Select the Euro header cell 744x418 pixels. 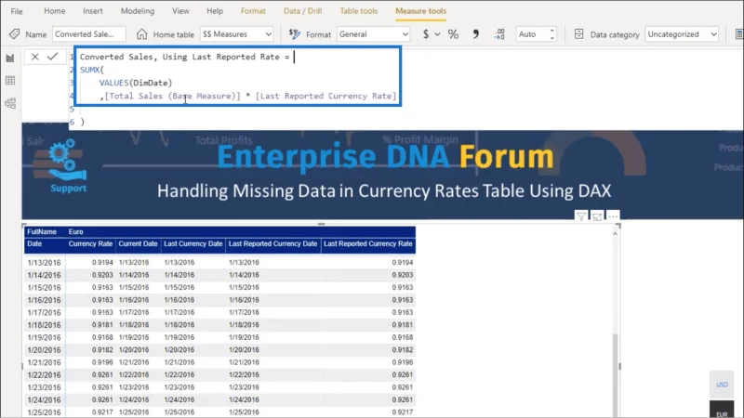[x=75, y=231]
